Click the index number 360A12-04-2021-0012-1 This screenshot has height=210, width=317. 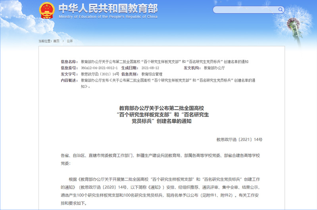[99, 68]
